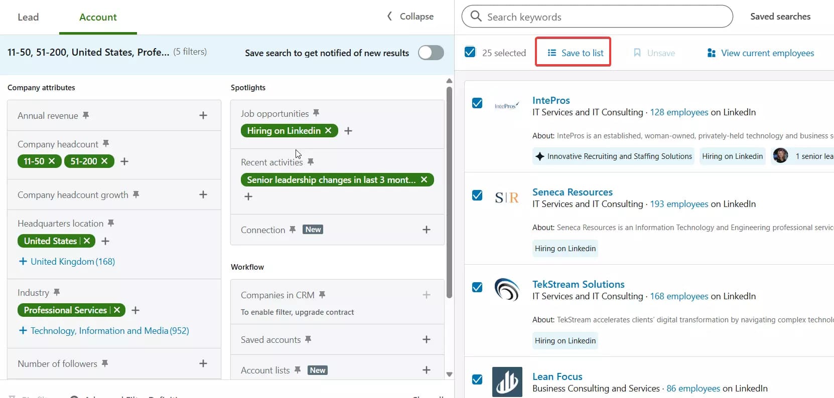
Task: Pin the Number of followers filter
Action: (105, 363)
